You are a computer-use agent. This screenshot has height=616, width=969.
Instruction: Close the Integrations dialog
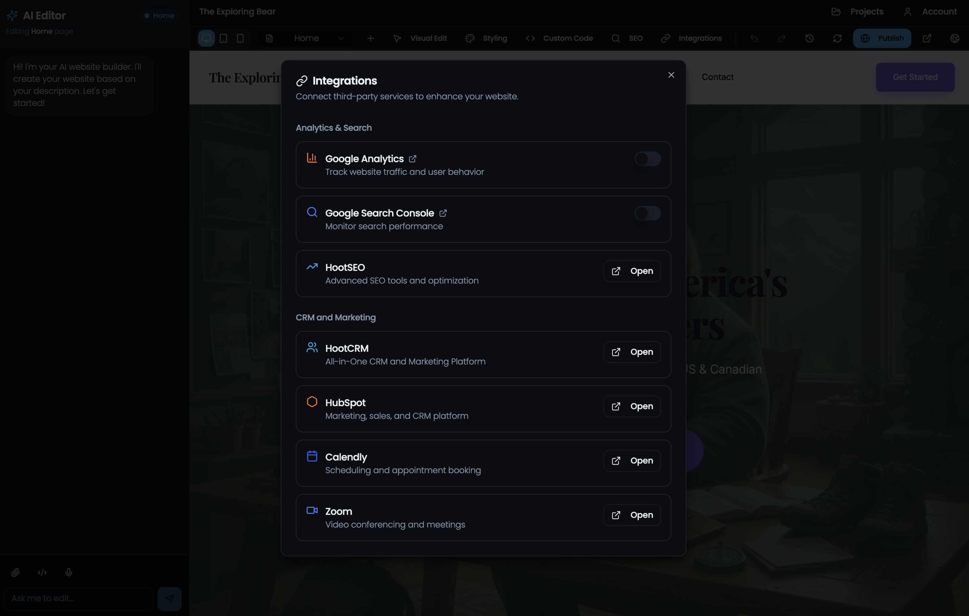point(671,75)
